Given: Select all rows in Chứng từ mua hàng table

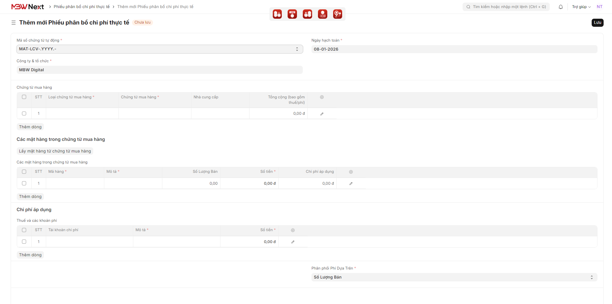Looking at the screenshot, I should point(24,97).
